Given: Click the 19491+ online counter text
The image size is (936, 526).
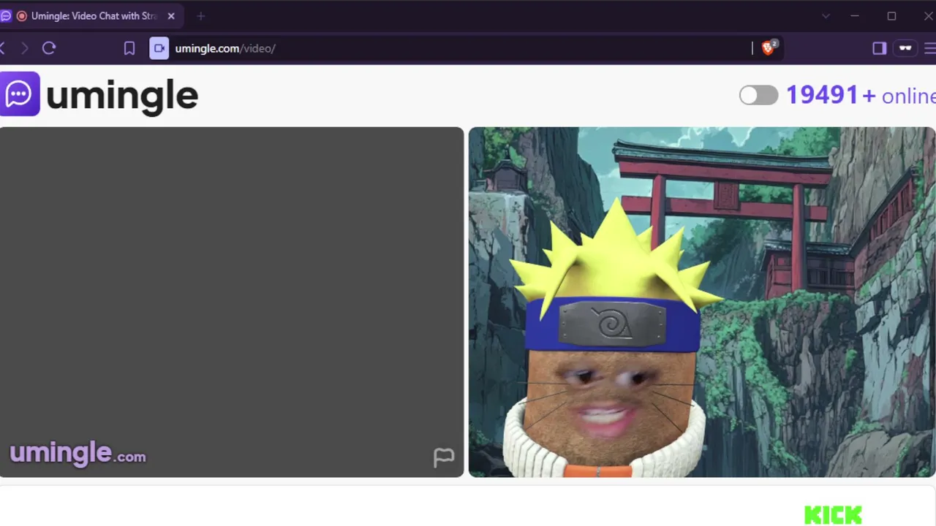Looking at the screenshot, I should point(861,95).
